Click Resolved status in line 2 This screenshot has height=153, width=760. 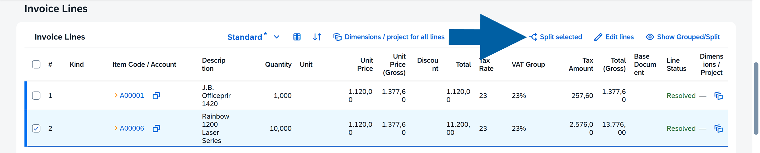[x=681, y=128]
